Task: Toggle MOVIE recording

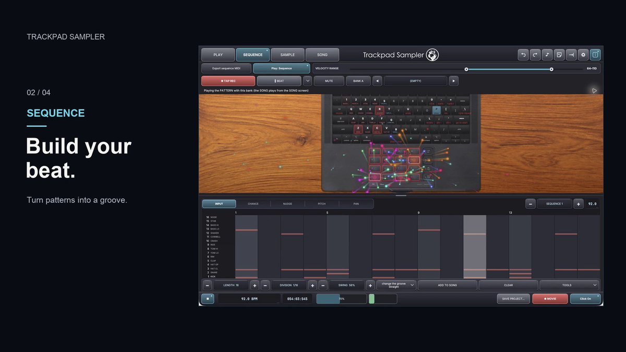Action: pos(550,299)
